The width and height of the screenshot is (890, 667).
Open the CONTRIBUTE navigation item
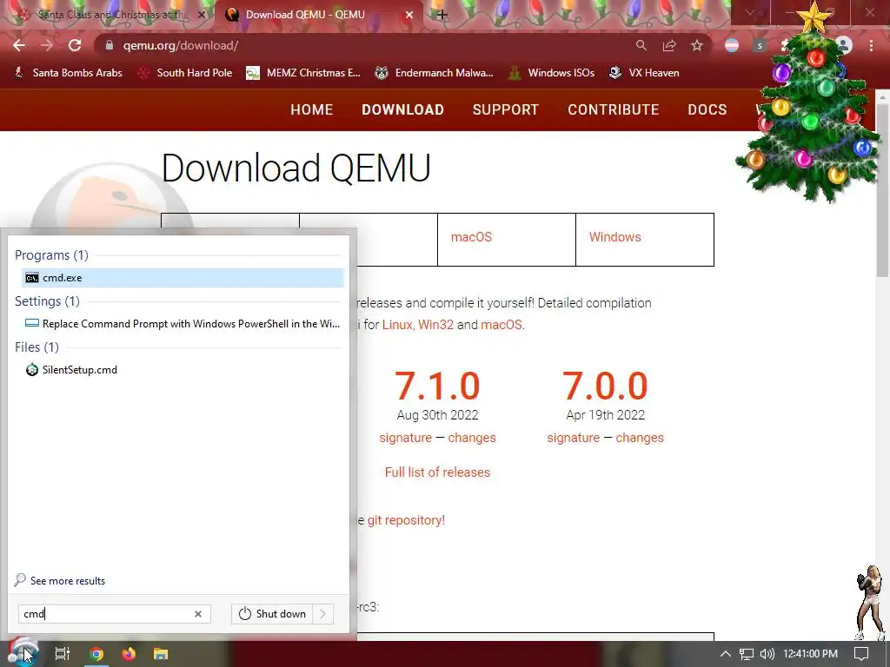pyautogui.click(x=614, y=109)
